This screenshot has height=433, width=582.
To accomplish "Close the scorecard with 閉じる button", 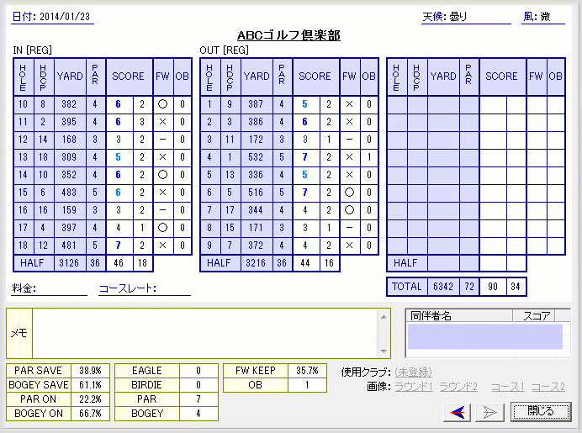I will click(541, 411).
